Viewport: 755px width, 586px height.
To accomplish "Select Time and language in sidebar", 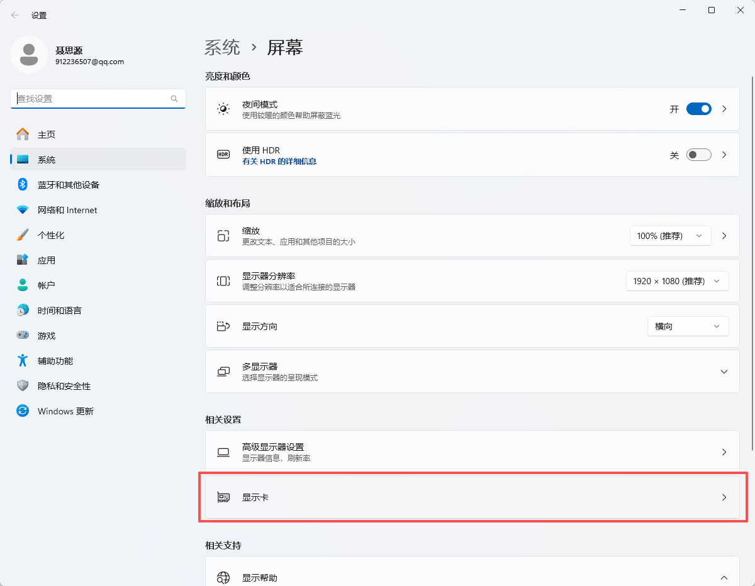I will [x=59, y=311].
